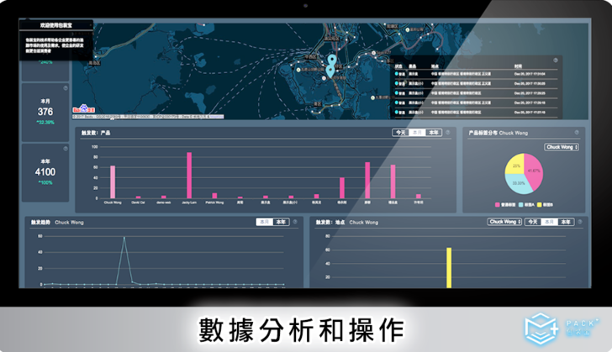The image size is (612, 352).
Task: Set location chart to 本月
Action: 549,222
